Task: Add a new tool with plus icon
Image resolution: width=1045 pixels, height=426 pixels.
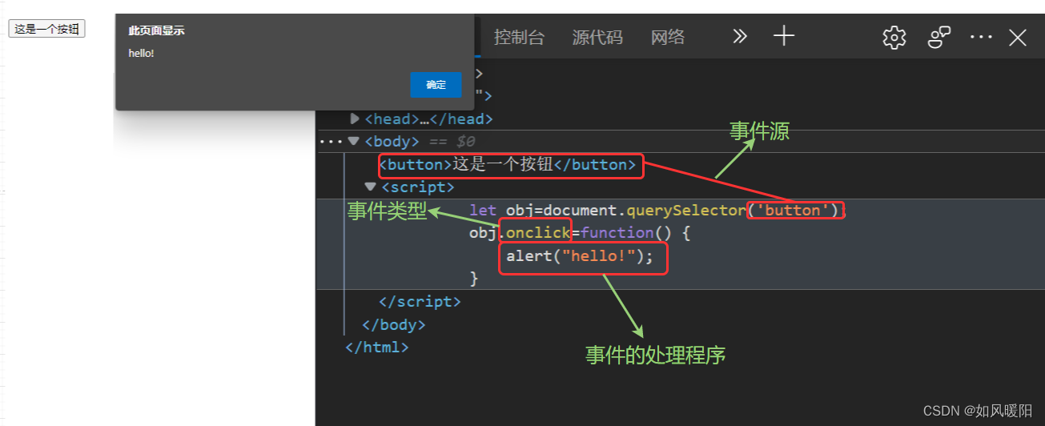Action: coord(784,36)
